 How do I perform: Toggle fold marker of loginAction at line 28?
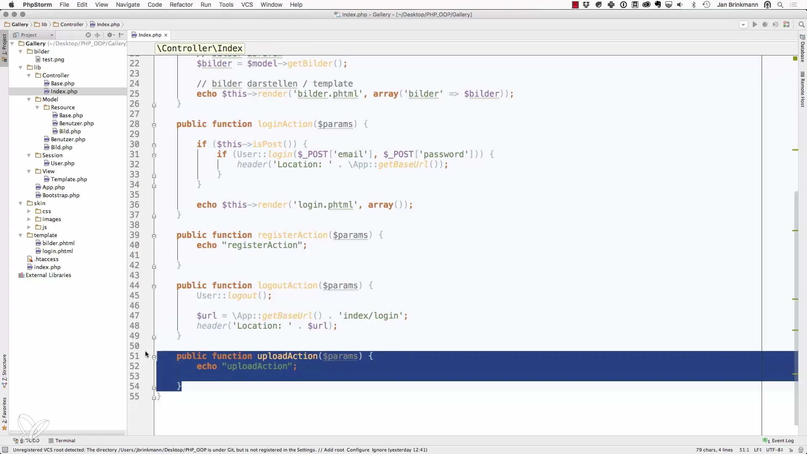pos(154,125)
